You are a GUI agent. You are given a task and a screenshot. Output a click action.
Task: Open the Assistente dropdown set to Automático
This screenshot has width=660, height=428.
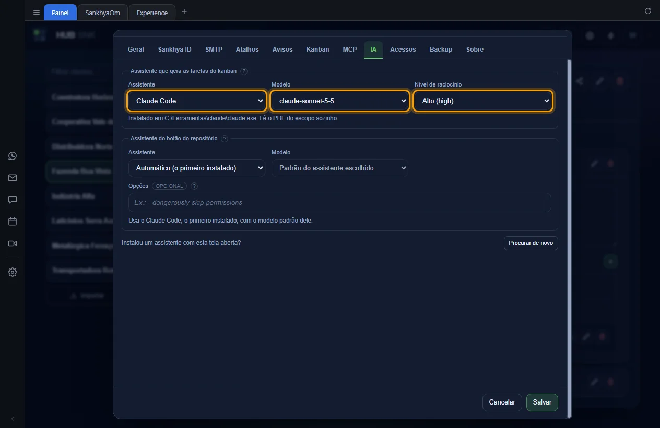(x=197, y=168)
